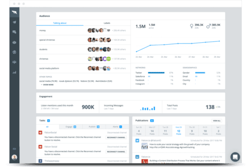252x167 pixels.
Task: Click Reconnect Channel for the Falcon Social task
Action: [x=116, y=151]
